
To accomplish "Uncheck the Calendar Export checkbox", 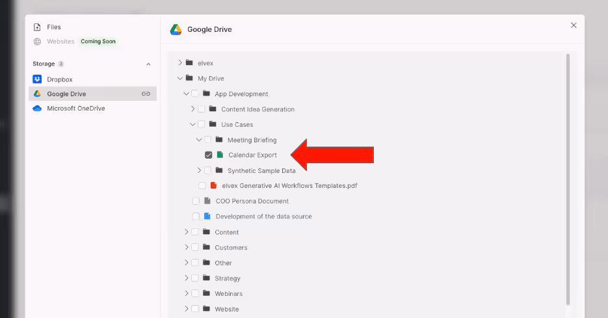I will pyautogui.click(x=209, y=155).
